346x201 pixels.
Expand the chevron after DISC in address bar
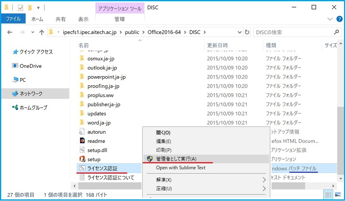tap(205, 32)
